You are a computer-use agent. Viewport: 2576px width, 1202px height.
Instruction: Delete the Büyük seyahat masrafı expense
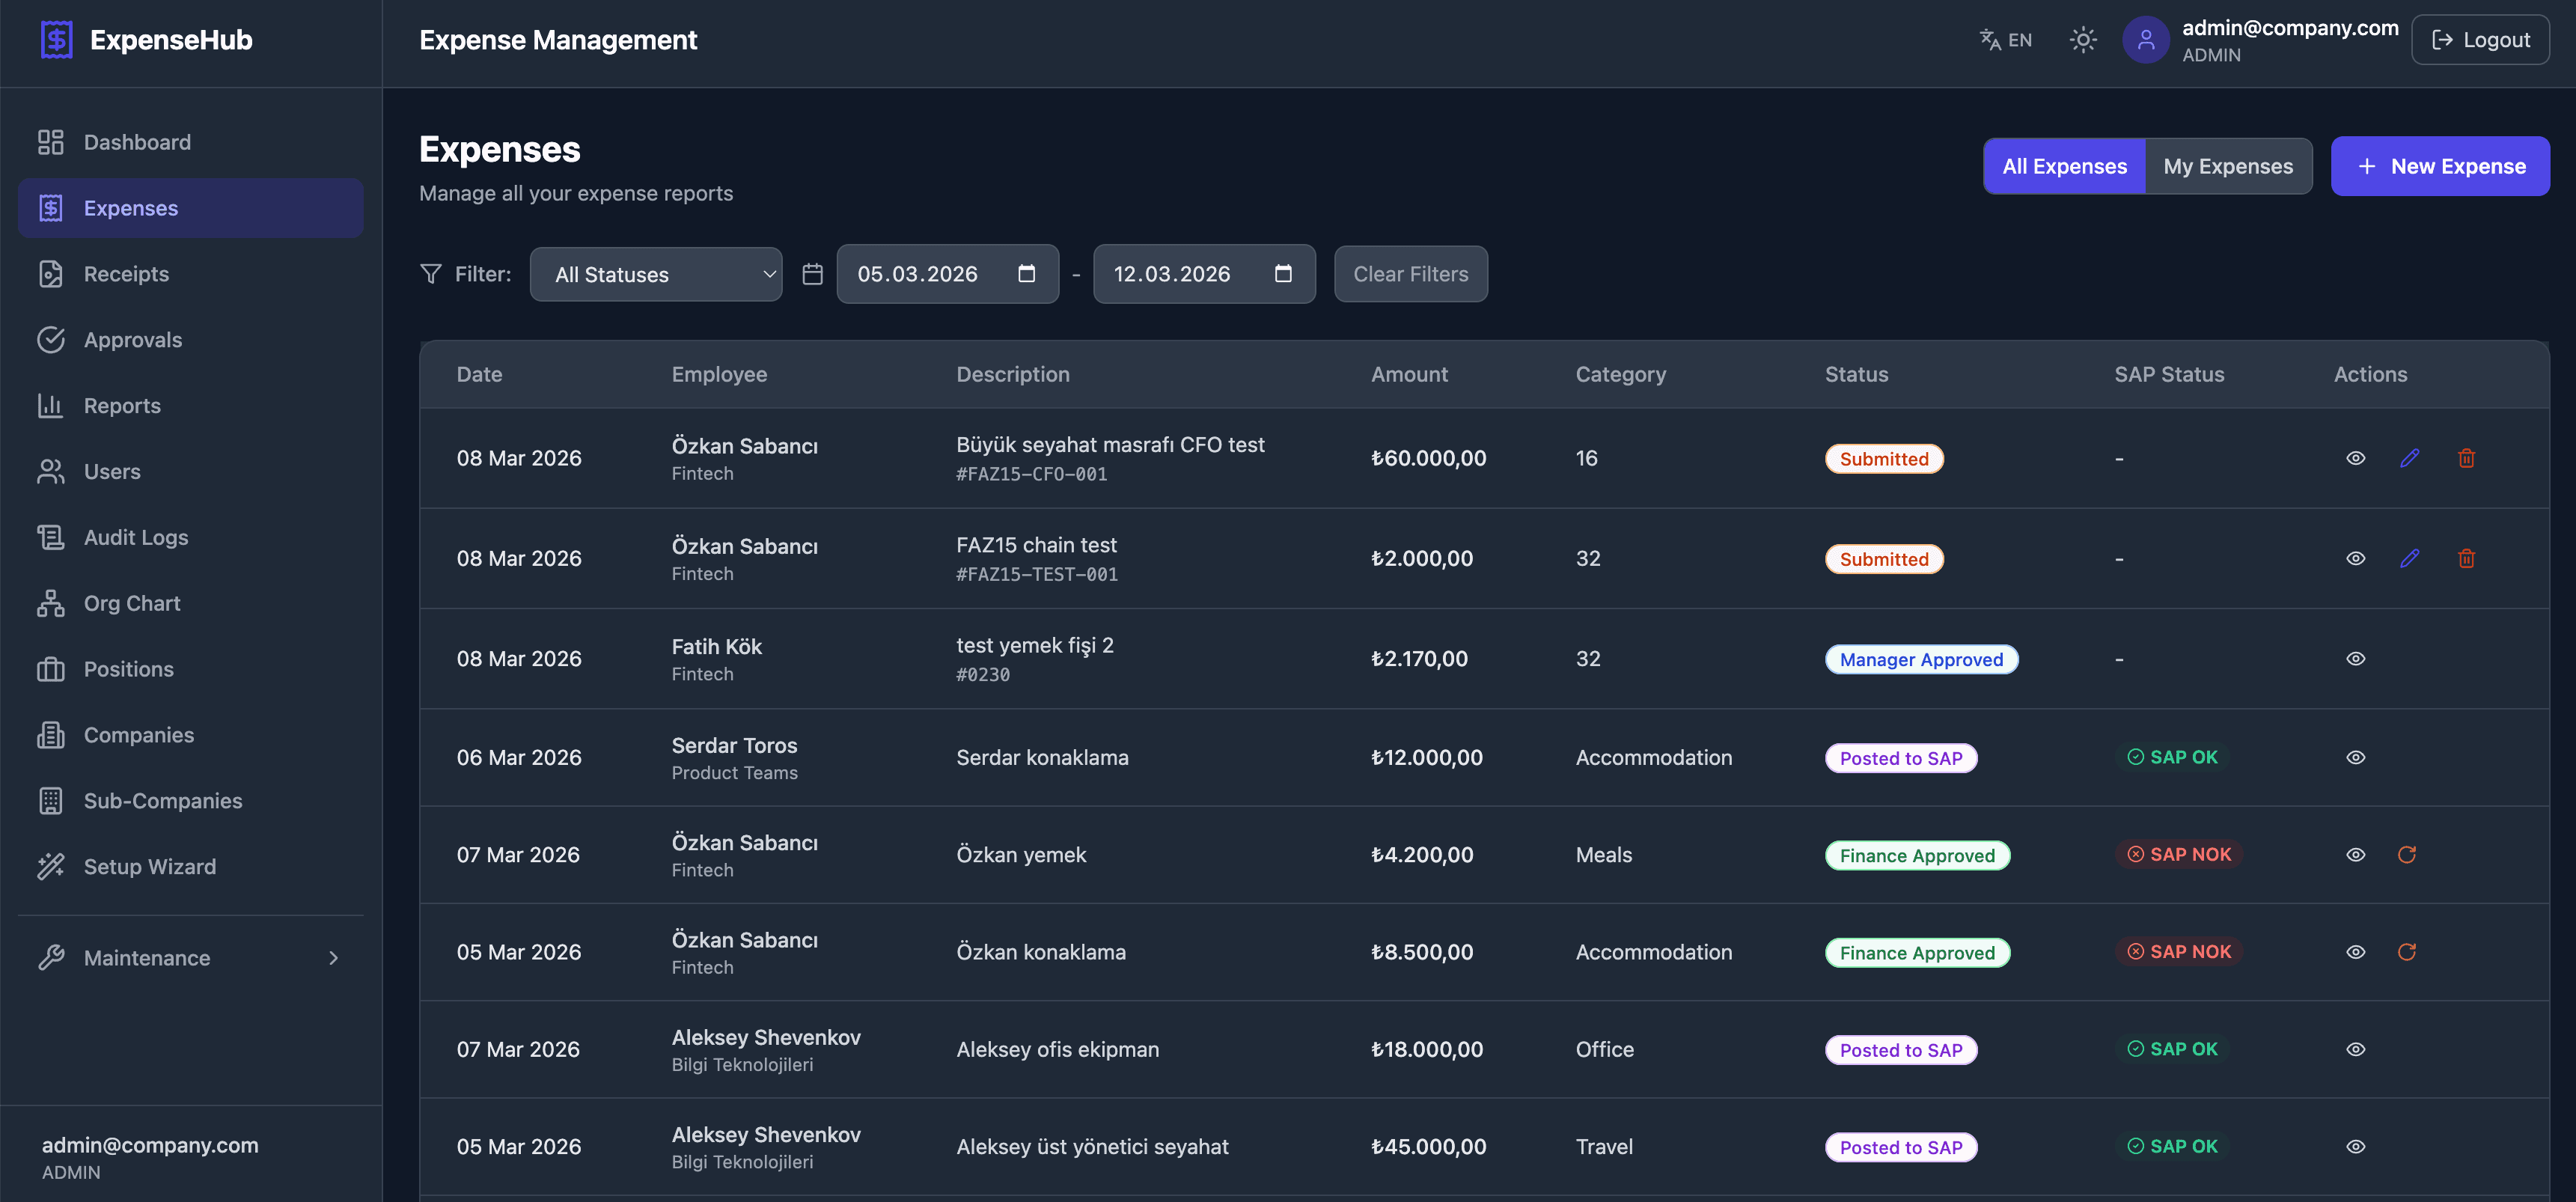coord(2467,458)
